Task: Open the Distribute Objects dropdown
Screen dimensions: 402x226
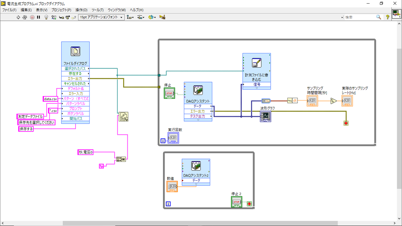Action: (141, 17)
